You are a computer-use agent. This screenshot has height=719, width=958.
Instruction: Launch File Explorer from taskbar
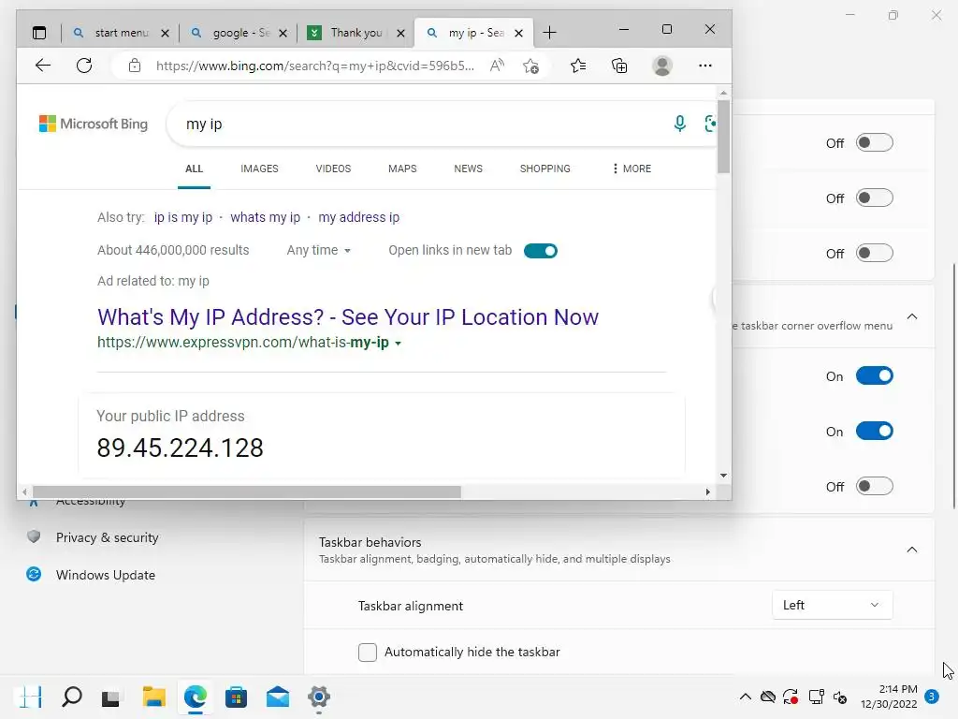coord(154,697)
